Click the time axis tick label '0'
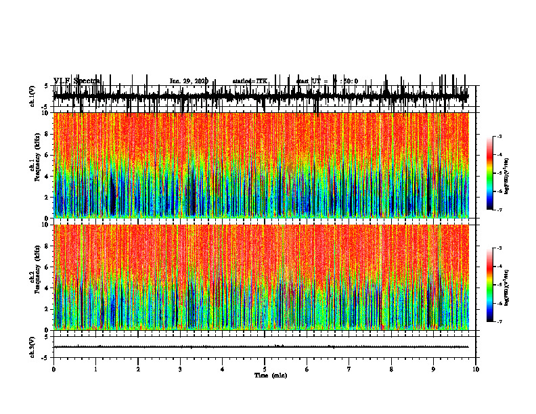Screen dimensions: 536x414 click(x=53, y=369)
